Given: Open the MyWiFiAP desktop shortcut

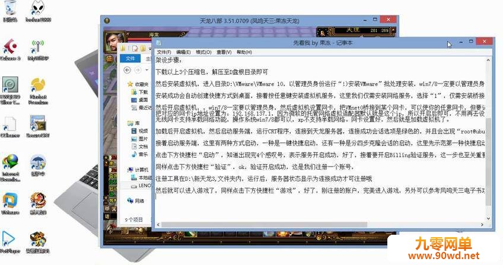Looking at the screenshot, I should 38,49.
